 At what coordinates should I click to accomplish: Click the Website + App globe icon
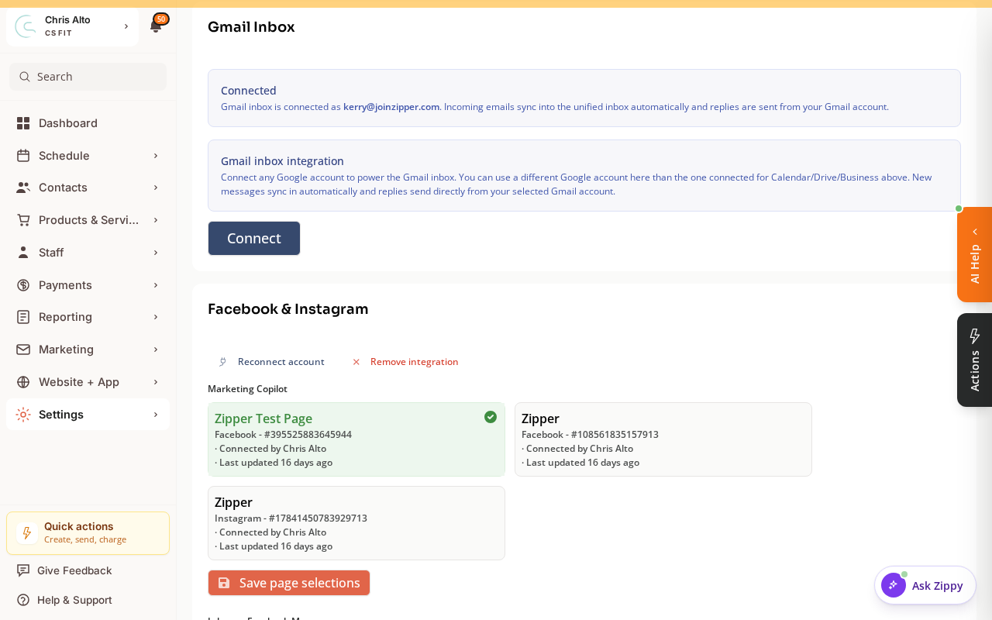(x=23, y=382)
